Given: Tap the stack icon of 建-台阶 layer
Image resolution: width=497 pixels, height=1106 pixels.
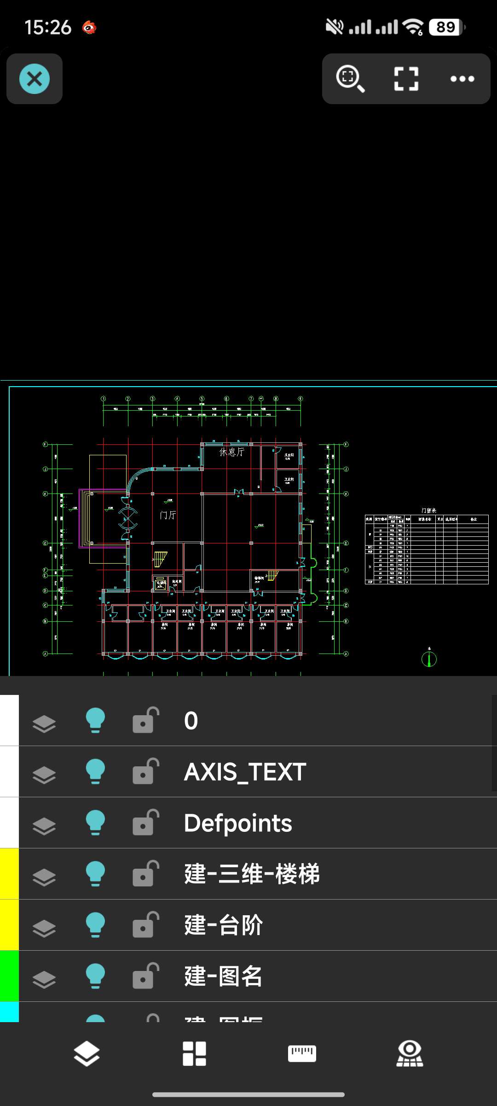Looking at the screenshot, I should pyautogui.click(x=44, y=929).
